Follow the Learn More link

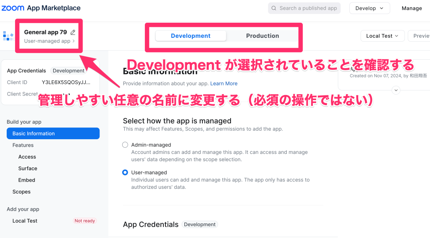pyautogui.click(x=224, y=83)
